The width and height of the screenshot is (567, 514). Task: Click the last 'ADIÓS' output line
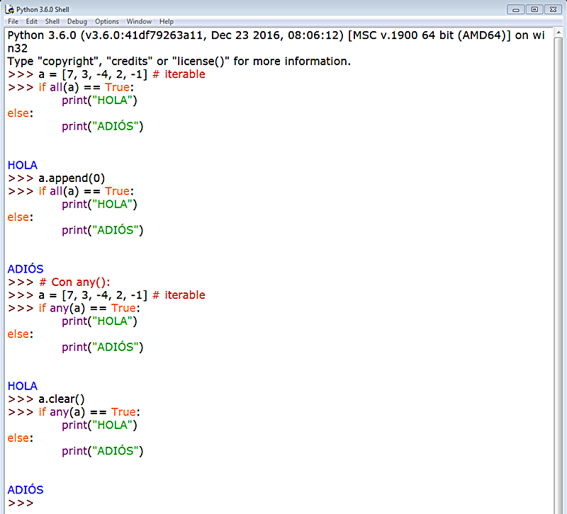[x=26, y=490]
